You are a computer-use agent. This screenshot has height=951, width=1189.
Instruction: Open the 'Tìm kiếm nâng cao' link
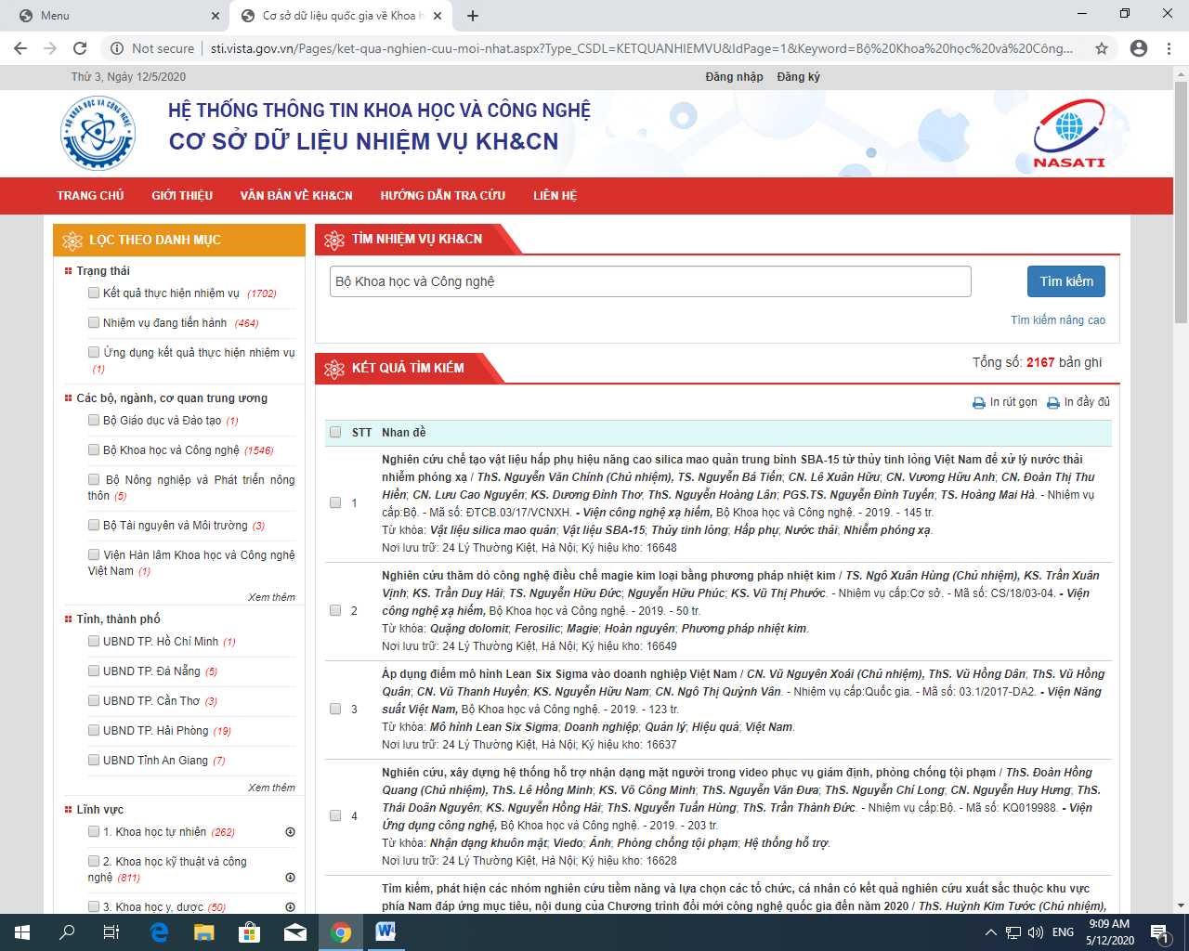1057,320
